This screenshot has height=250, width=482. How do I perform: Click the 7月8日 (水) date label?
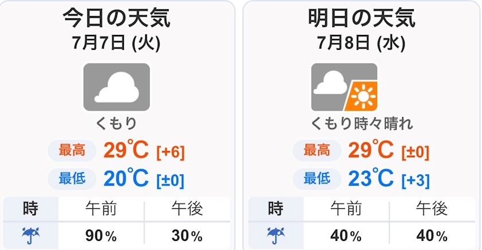(361, 43)
